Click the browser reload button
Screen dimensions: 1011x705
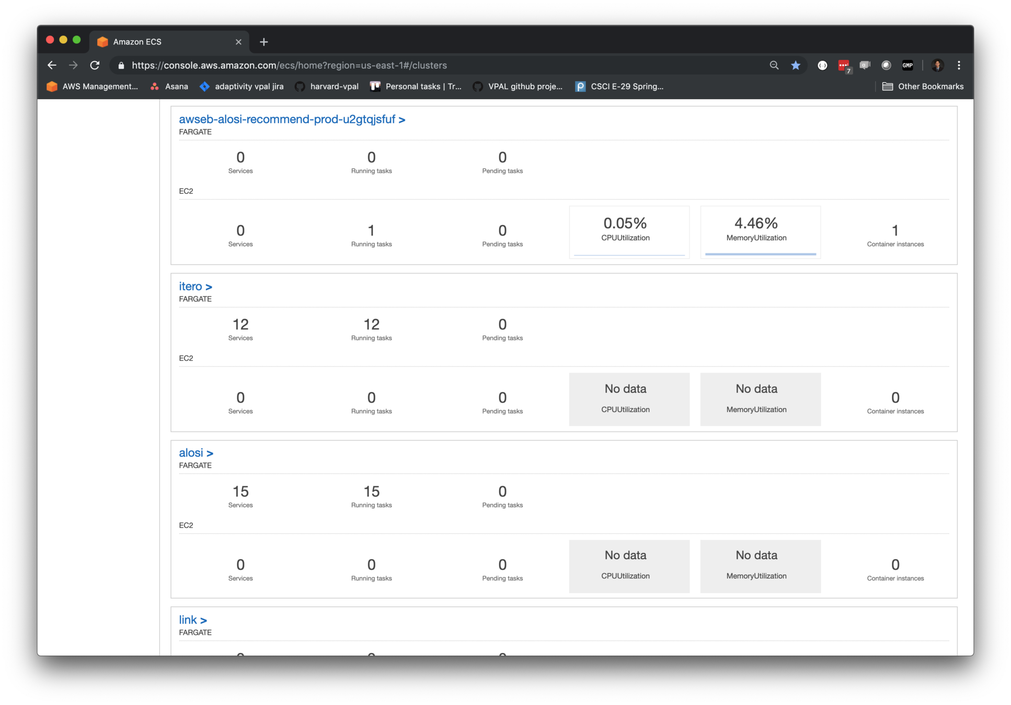[95, 65]
